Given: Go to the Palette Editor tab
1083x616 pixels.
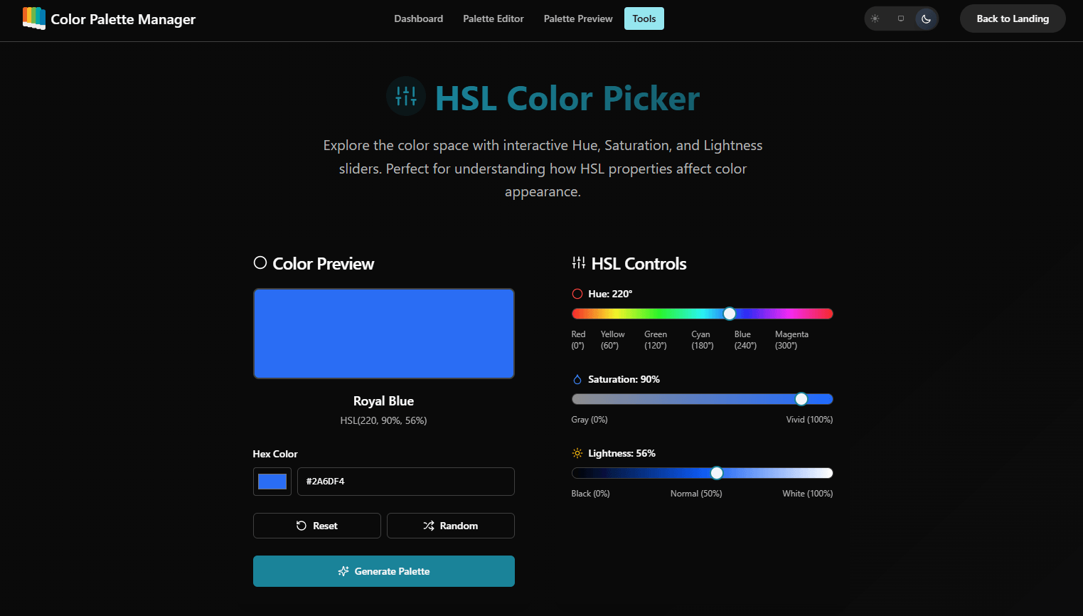Looking at the screenshot, I should tap(493, 18).
